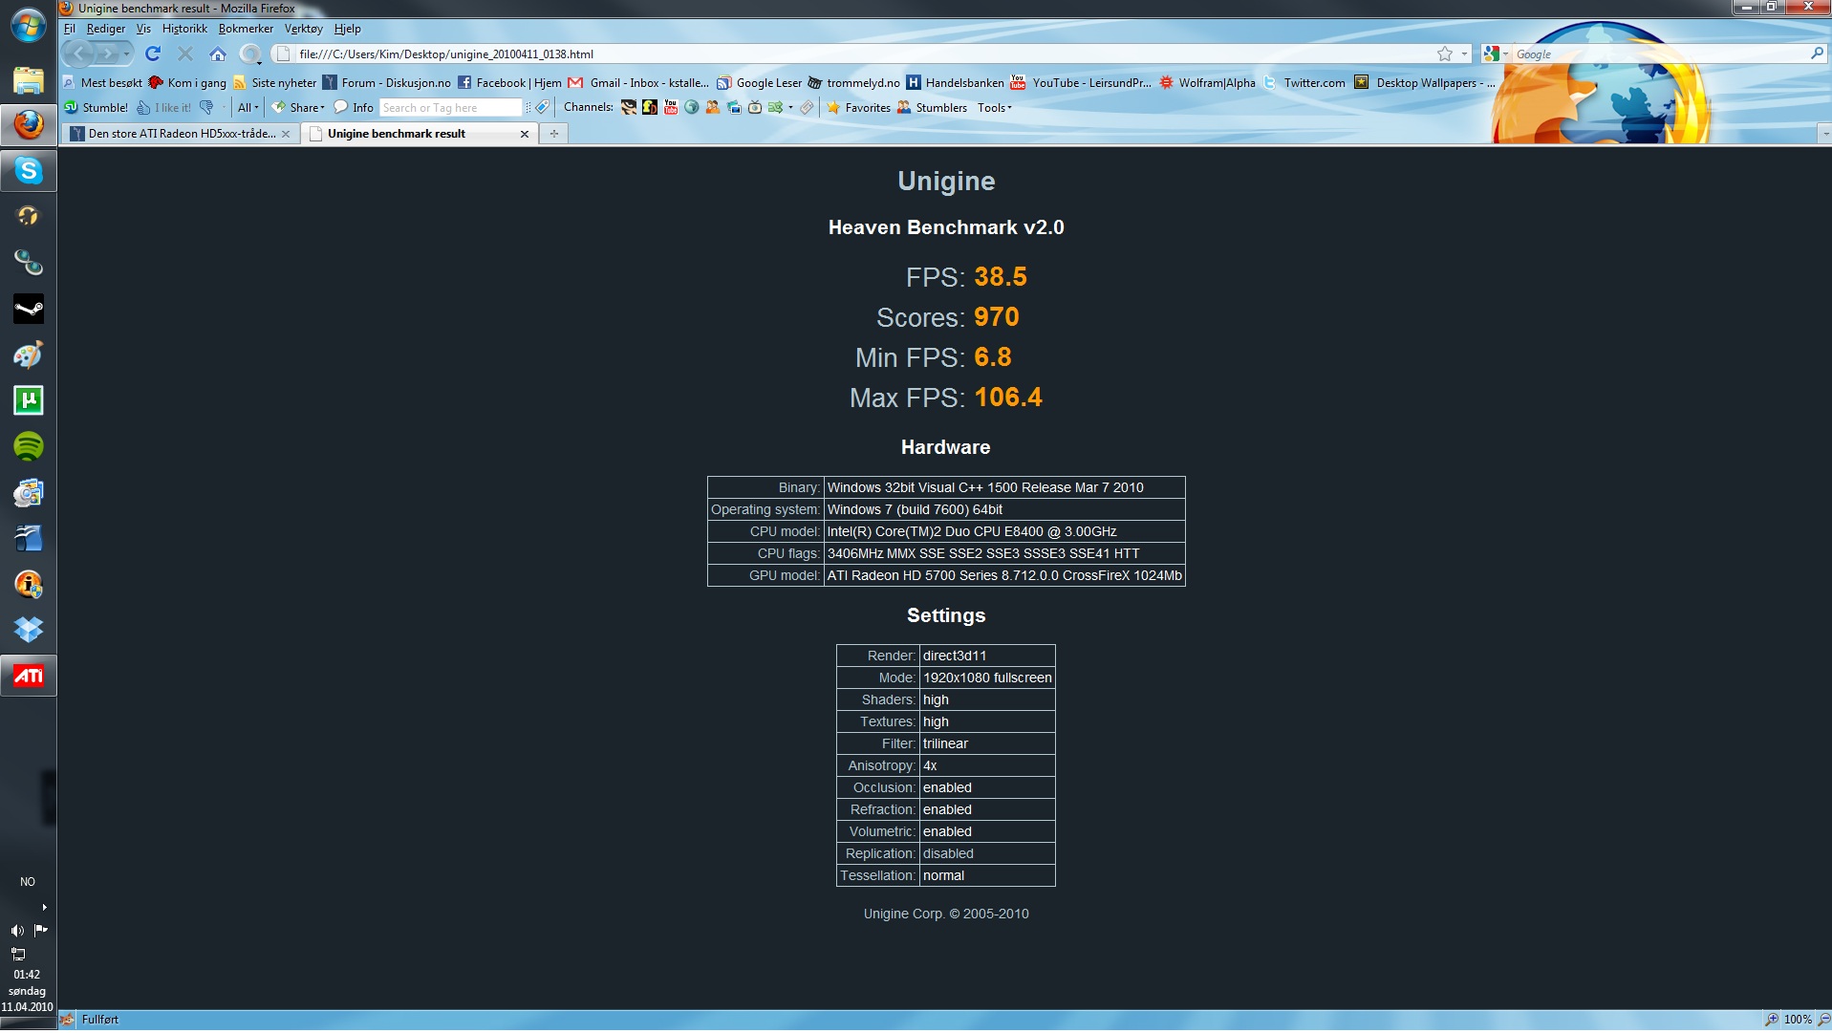Open ATI Catalyst Control Center in taskbar
Image resolution: width=1832 pixels, height=1033 pixels.
[x=29, y=676]
